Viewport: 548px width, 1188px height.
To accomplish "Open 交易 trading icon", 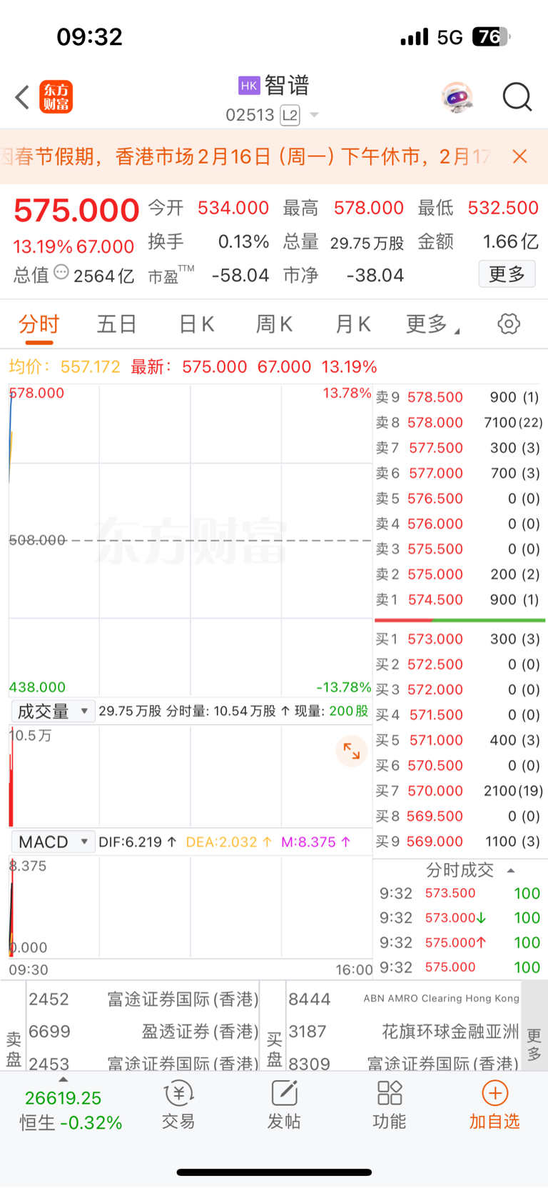I will pos(178,1104).
